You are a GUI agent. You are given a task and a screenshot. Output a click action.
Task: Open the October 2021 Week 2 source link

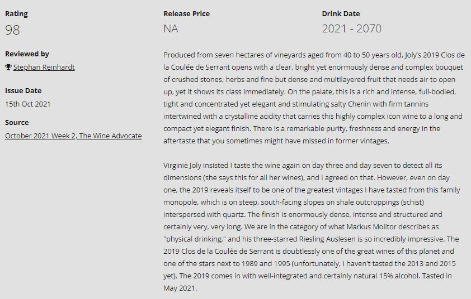[73, 136]
